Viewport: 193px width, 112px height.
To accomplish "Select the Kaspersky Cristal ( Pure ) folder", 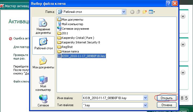I will click(x=76, y=38).
